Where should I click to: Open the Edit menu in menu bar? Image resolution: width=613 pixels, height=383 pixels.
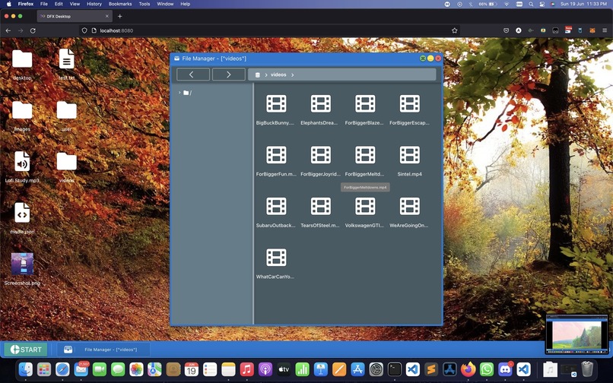pos(59,4)
